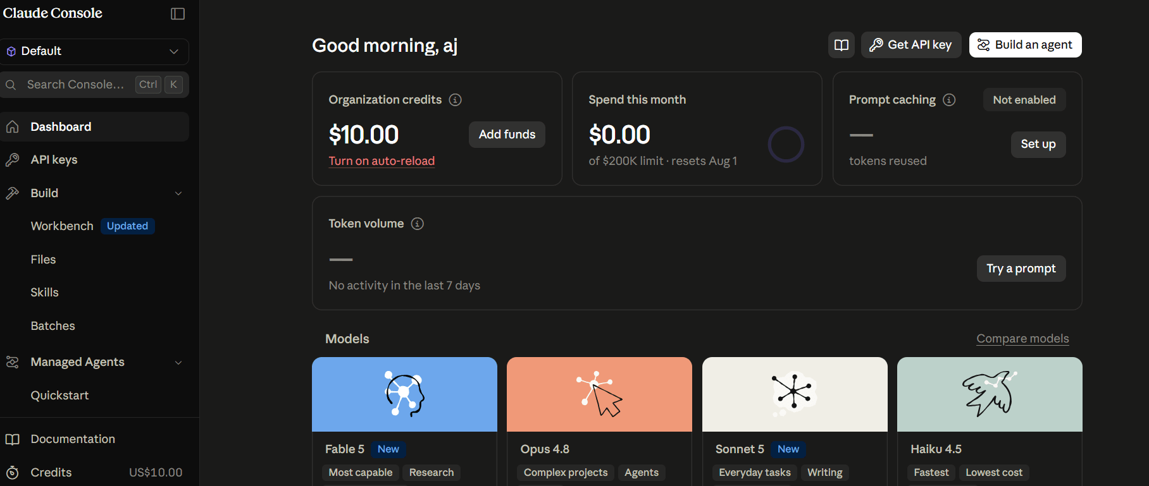Open the Batches page

coord(53,326)
